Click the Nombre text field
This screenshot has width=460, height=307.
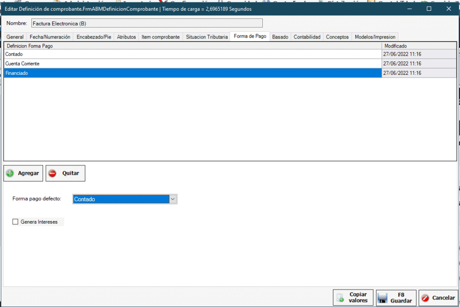pos(146,23)
